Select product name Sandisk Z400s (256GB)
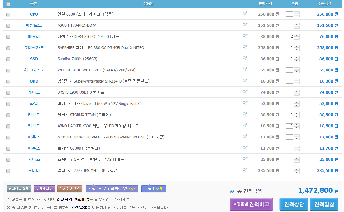The height and width of the screenshot is (212, 344). tap(78, 59)
